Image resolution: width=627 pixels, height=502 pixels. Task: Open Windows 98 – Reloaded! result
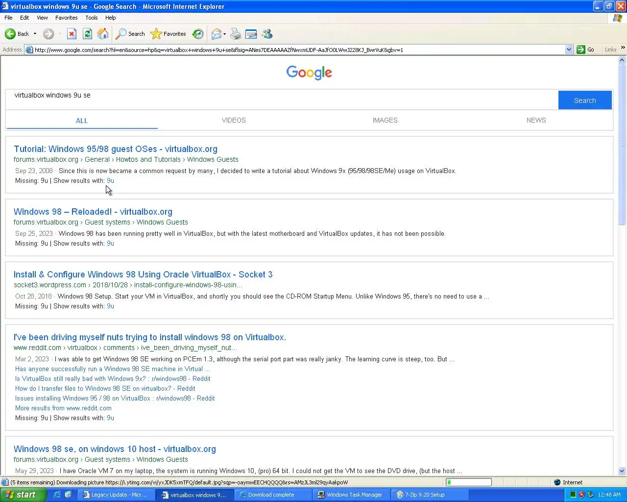[x=93, y=212]
